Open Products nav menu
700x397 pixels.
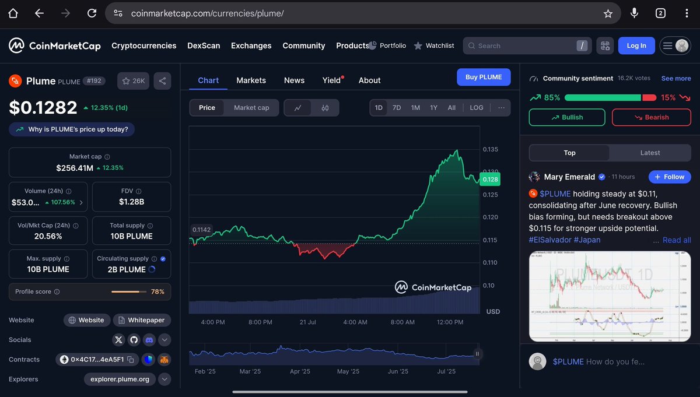[353, 45]
